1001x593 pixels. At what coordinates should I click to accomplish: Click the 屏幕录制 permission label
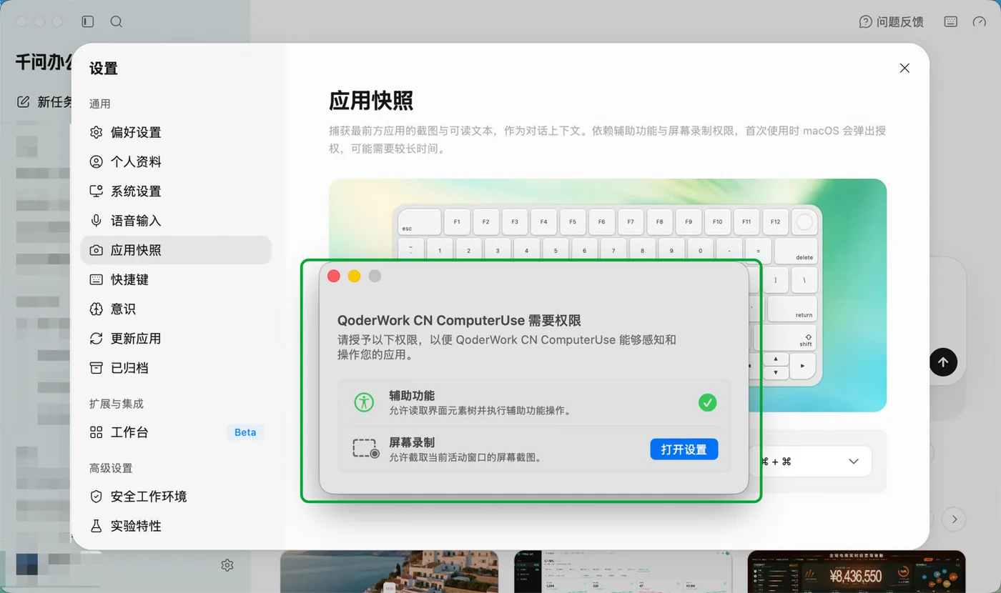point(412,442)
